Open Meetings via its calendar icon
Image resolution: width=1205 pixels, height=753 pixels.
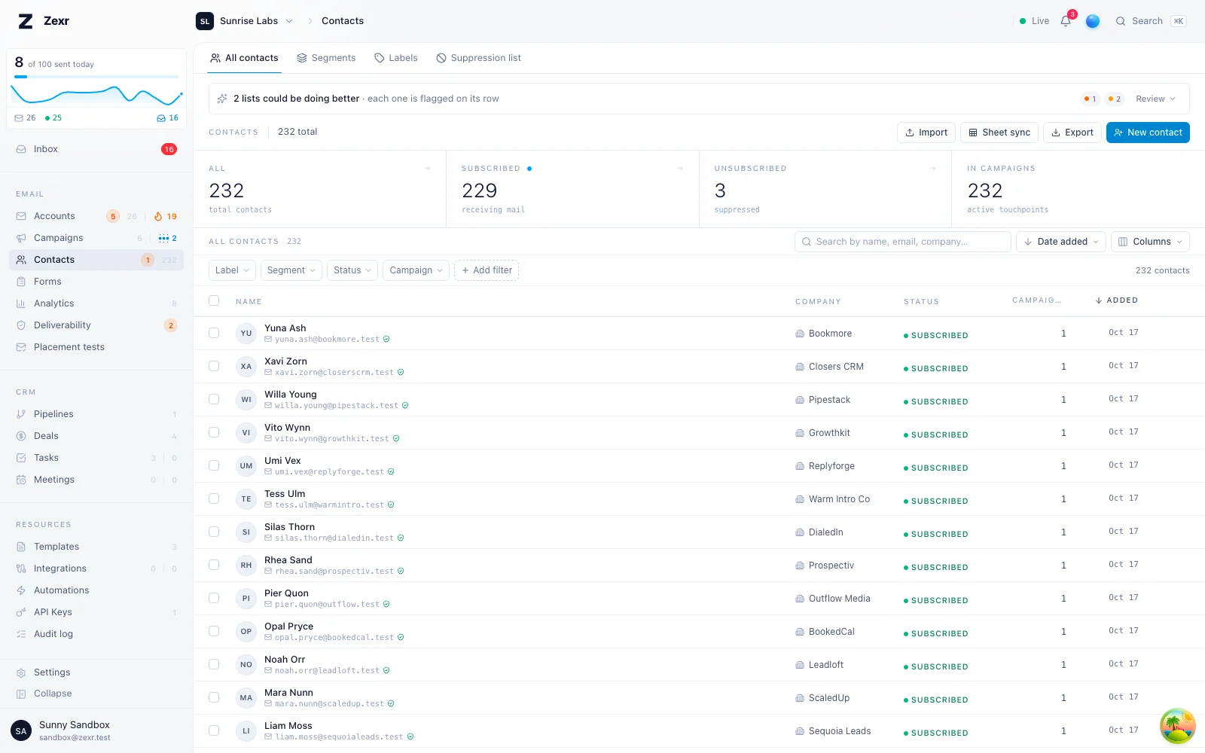click(21, 480)
